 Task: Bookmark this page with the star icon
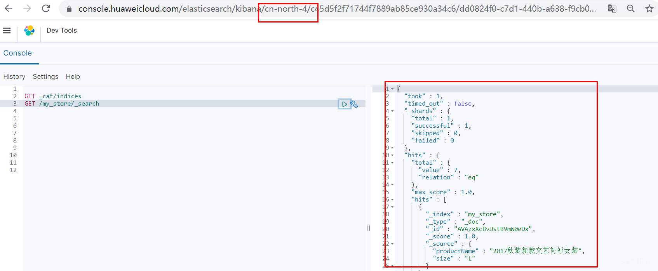649,9
